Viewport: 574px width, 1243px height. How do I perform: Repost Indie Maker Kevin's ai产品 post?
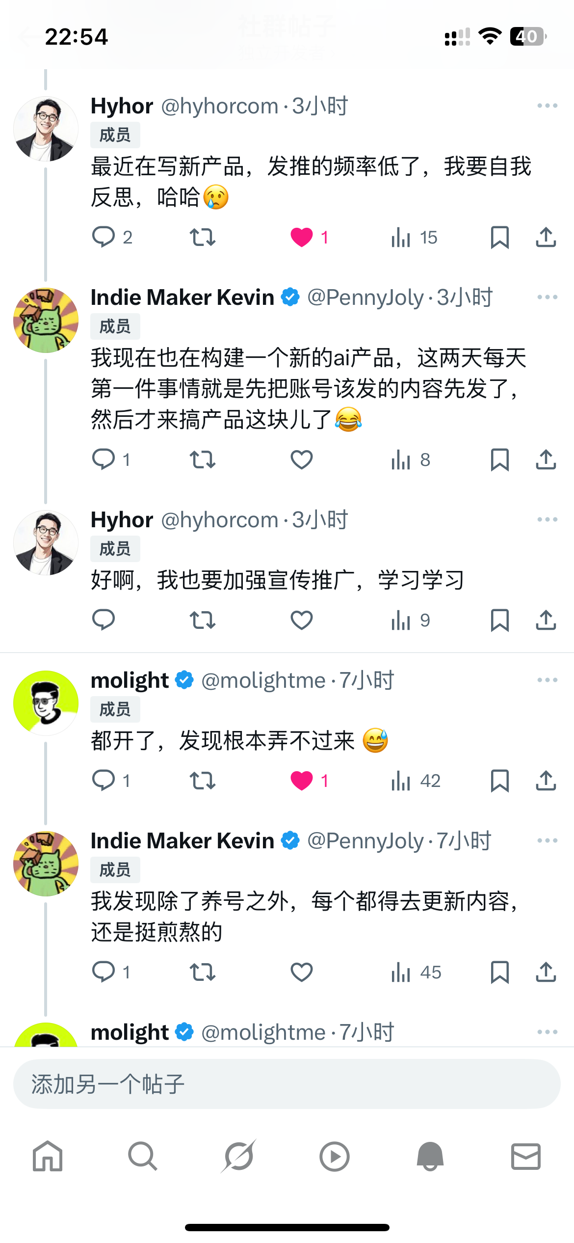click(x=202, y=459)
